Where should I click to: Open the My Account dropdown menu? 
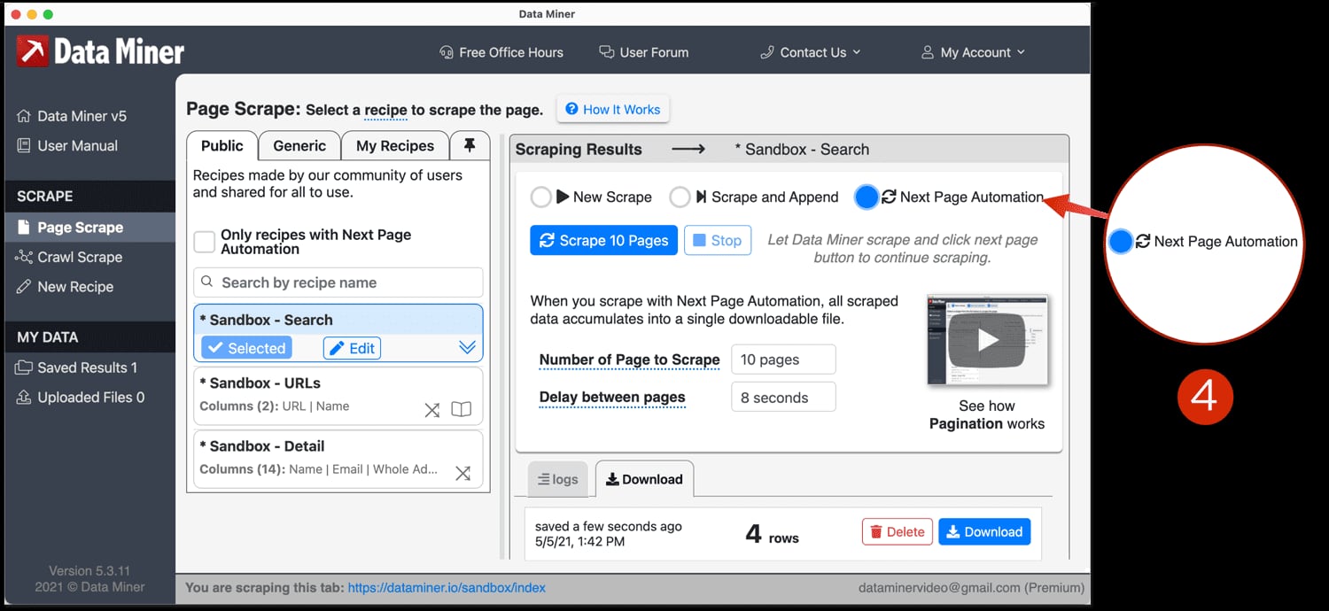click(973, 52)
